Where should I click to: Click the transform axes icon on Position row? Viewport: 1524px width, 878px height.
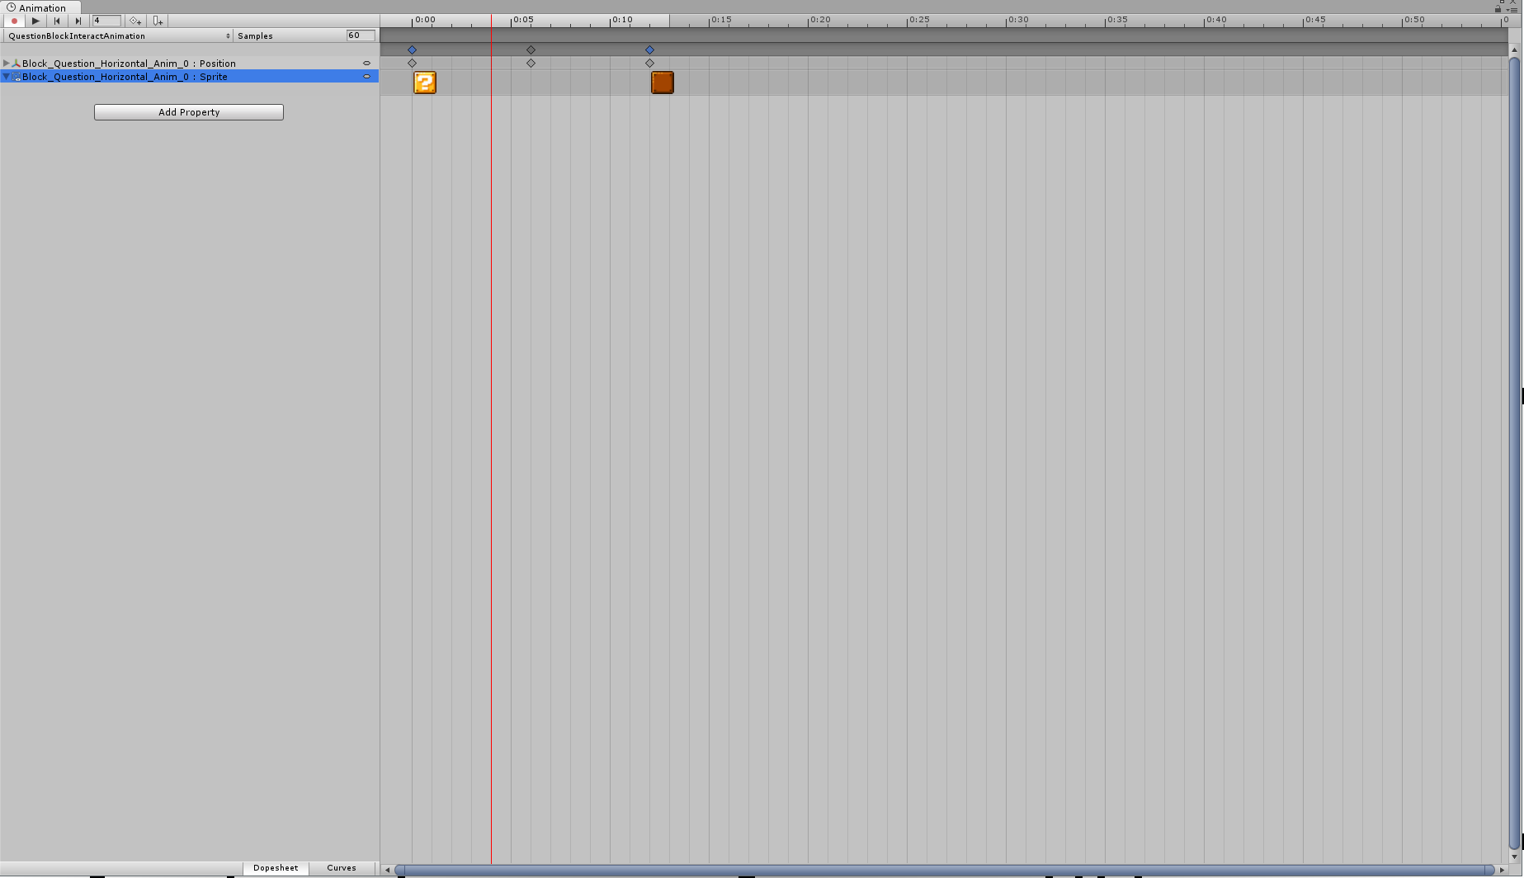point(17,63)
